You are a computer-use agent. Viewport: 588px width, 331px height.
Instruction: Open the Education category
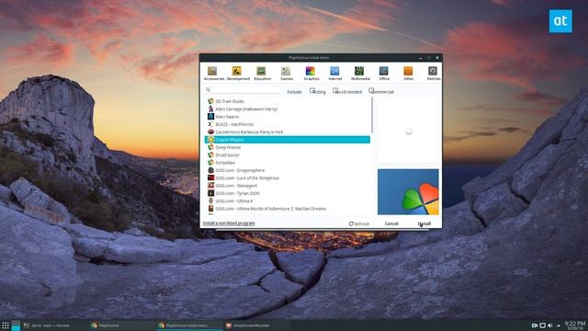coord(262,74)
